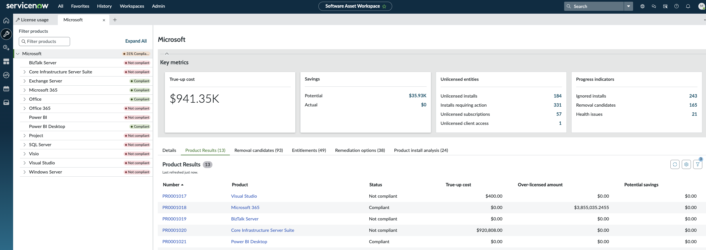This screenshot has width=706, height=250.
Task: Open the History menu
Action: pyautogui.click(x=104, y=6)
